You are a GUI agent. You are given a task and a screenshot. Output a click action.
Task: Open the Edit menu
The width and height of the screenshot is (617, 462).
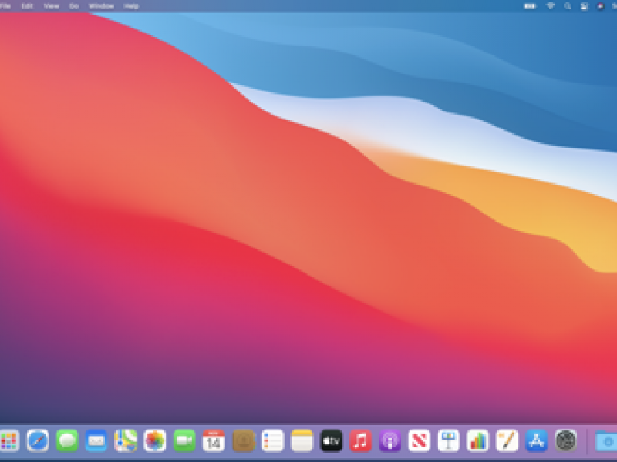point(27,6)
